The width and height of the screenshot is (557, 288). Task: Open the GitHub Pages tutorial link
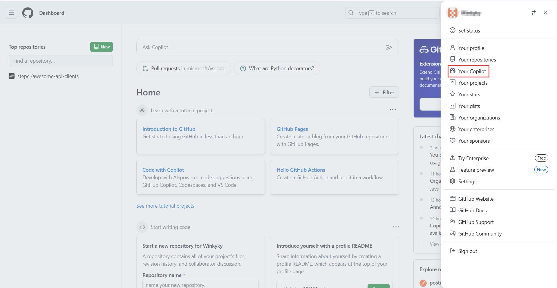point(292,129)
